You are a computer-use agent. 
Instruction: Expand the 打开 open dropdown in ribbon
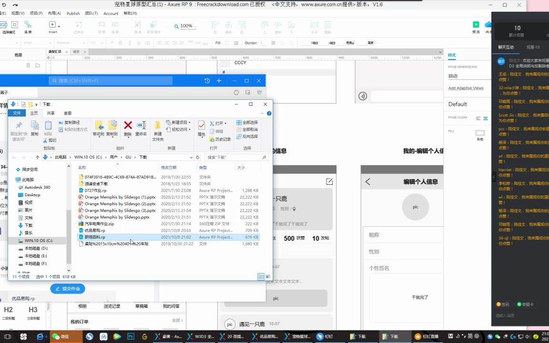(x=225, y=123)
